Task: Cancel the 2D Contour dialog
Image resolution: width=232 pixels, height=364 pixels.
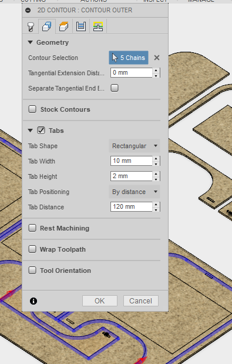Action: coord(141,301)
